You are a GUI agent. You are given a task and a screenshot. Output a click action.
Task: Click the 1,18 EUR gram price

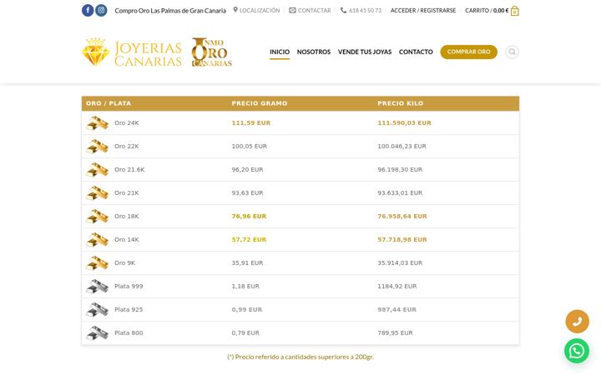[x=245, y=286]
